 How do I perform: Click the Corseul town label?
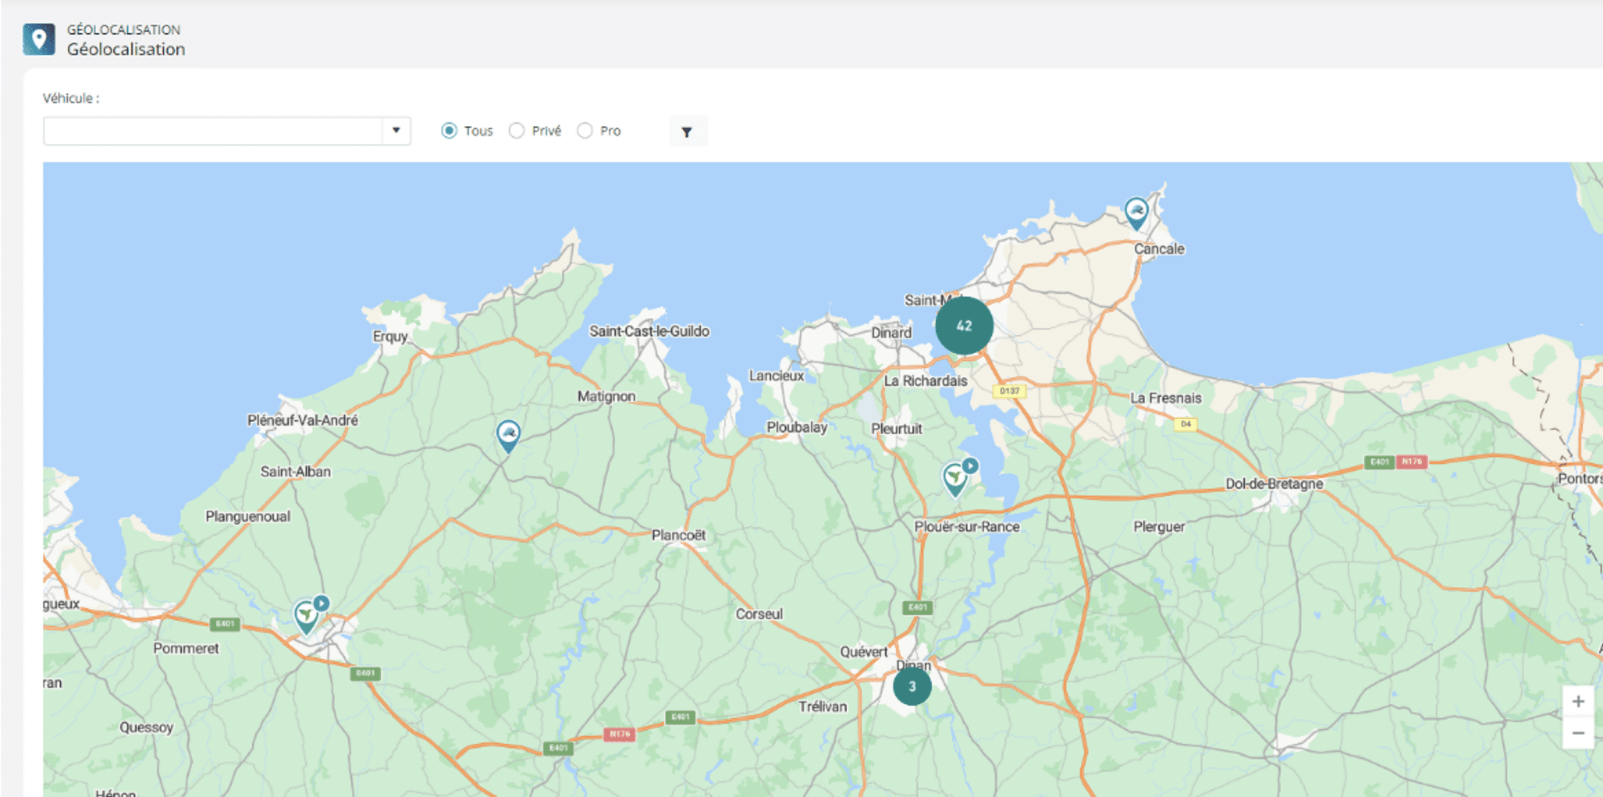tap(759, 614)
